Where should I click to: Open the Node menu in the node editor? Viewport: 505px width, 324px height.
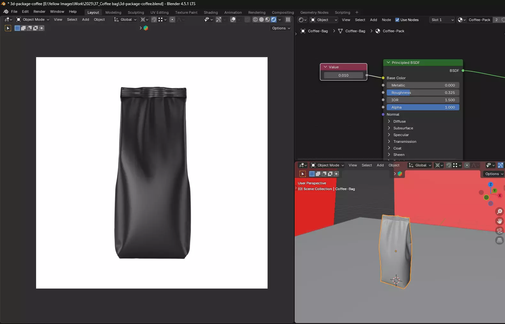coord(386,20)
